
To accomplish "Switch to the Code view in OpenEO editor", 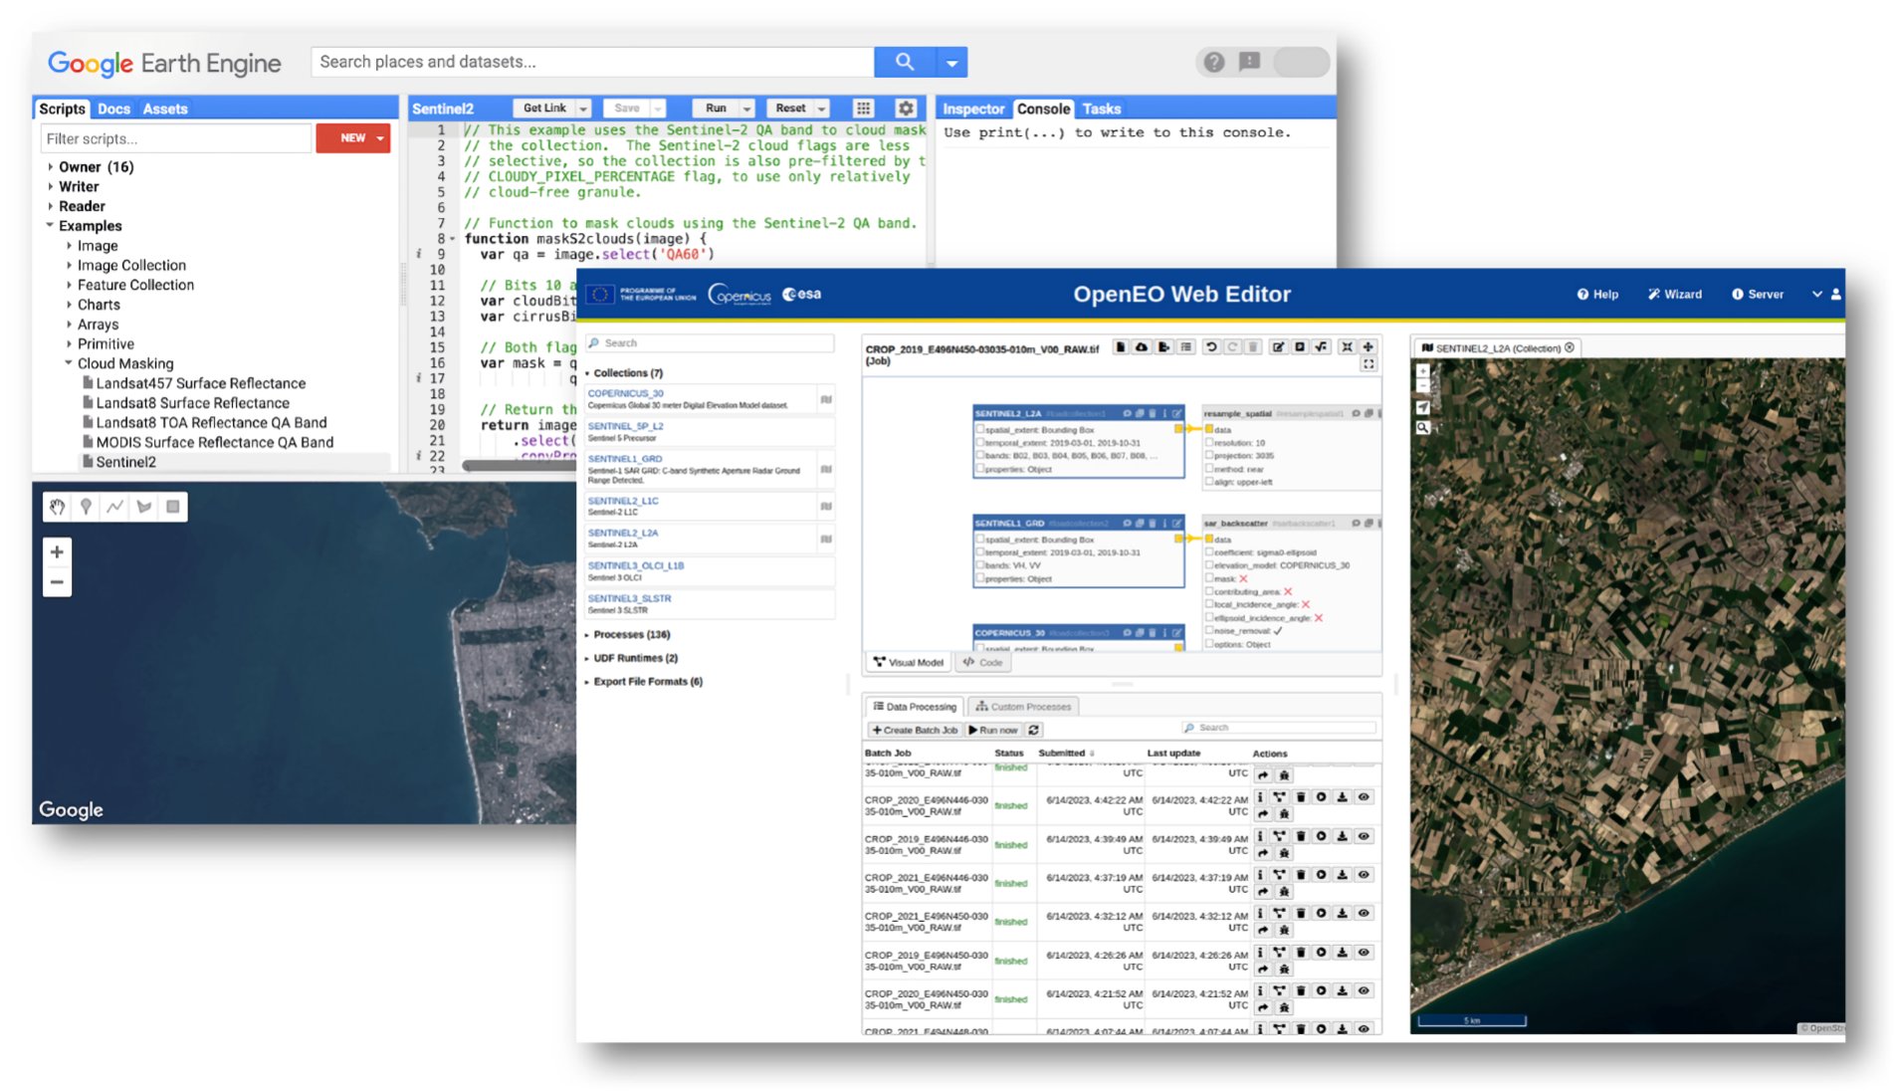I will [982, 663].
